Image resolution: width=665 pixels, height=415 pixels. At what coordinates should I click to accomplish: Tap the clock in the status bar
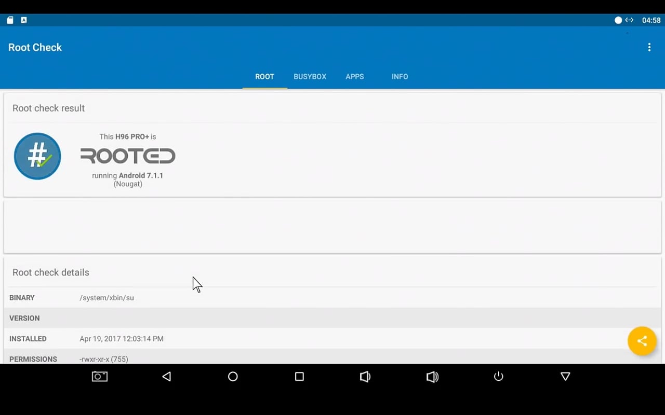coord(651,20)
